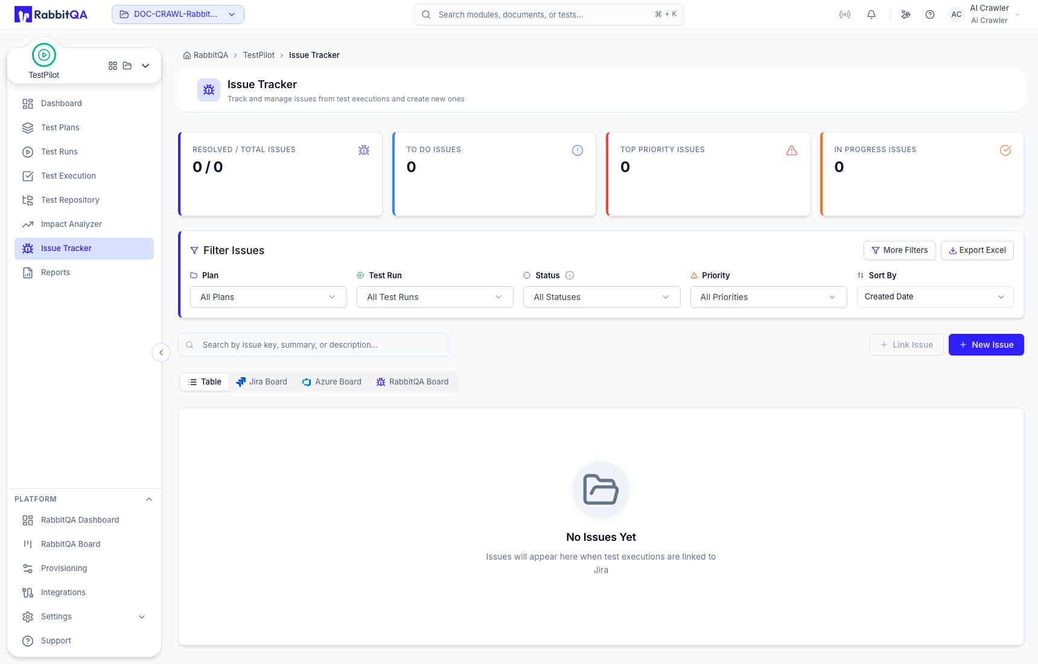Click the module grid icon beside TestPilot
1038x664 pixels.
click(113, 66)
